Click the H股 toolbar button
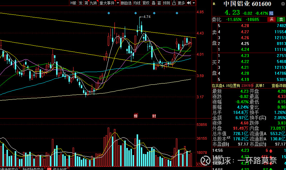The image size is (286, 170). (74, 3)
